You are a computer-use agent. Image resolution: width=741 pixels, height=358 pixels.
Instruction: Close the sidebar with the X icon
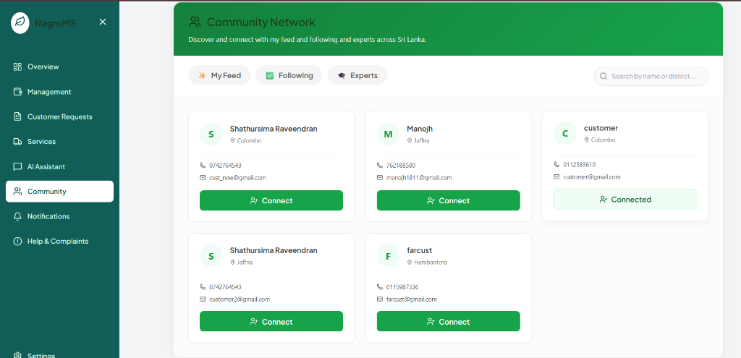coord(103,22)
